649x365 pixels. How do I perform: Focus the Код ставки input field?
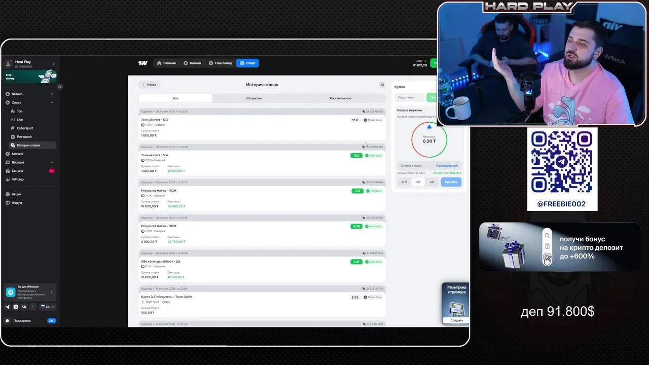coord(411,97)
